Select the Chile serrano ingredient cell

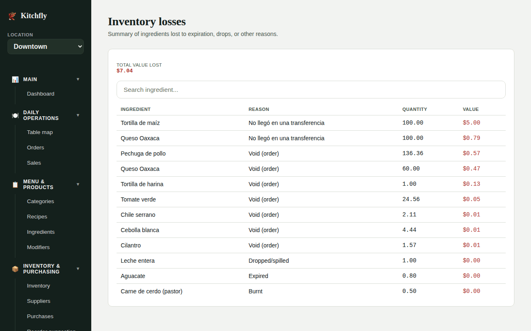pos(138,215)
